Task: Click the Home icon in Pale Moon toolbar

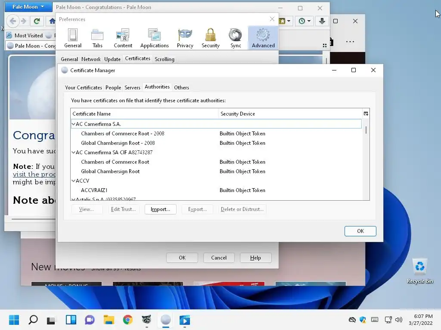Action: coord(52,21)
